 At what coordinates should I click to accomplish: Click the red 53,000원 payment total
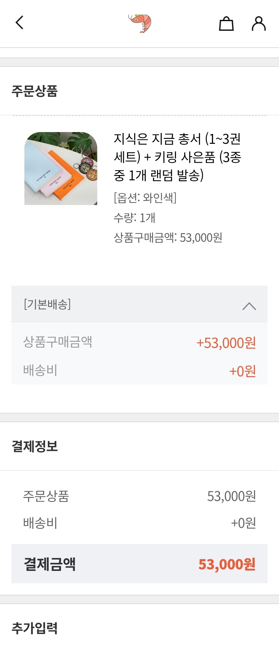coord(227,564)
